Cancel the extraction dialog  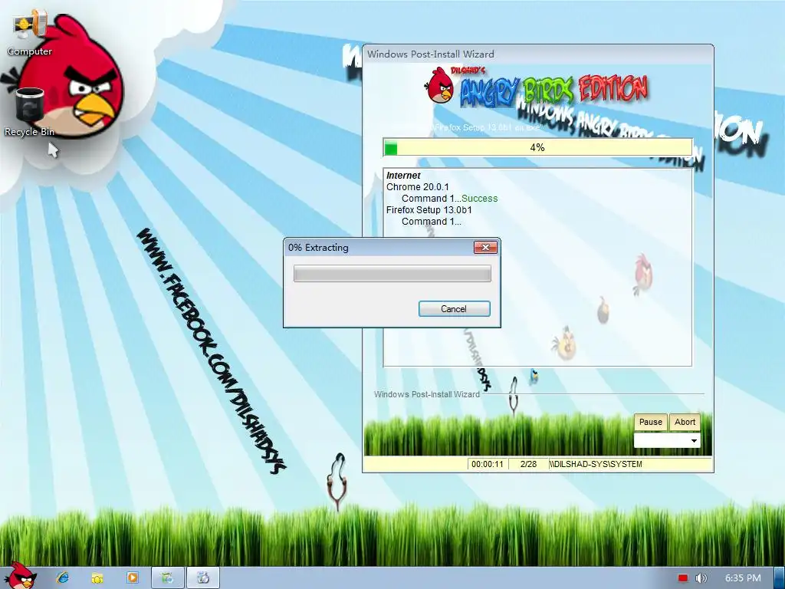tap(454, 309)
